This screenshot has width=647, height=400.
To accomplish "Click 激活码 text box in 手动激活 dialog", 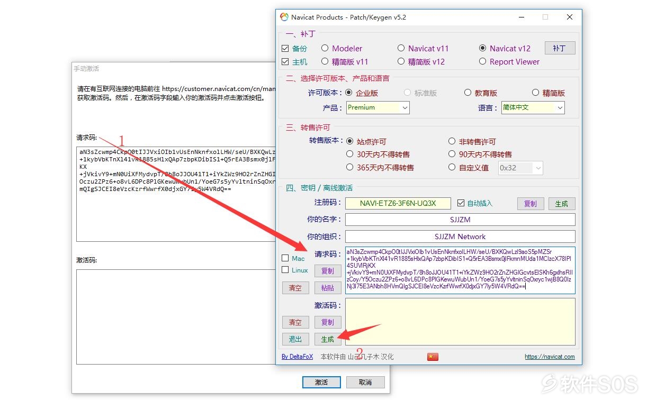I will point(176,317).
